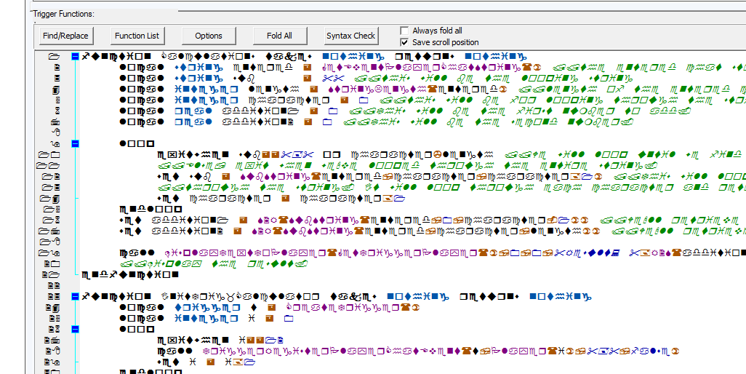Viewport: 746px width, 374px height.
Task: Click the first single document-page glyph in gutter
Action: (x=57, y=68)
